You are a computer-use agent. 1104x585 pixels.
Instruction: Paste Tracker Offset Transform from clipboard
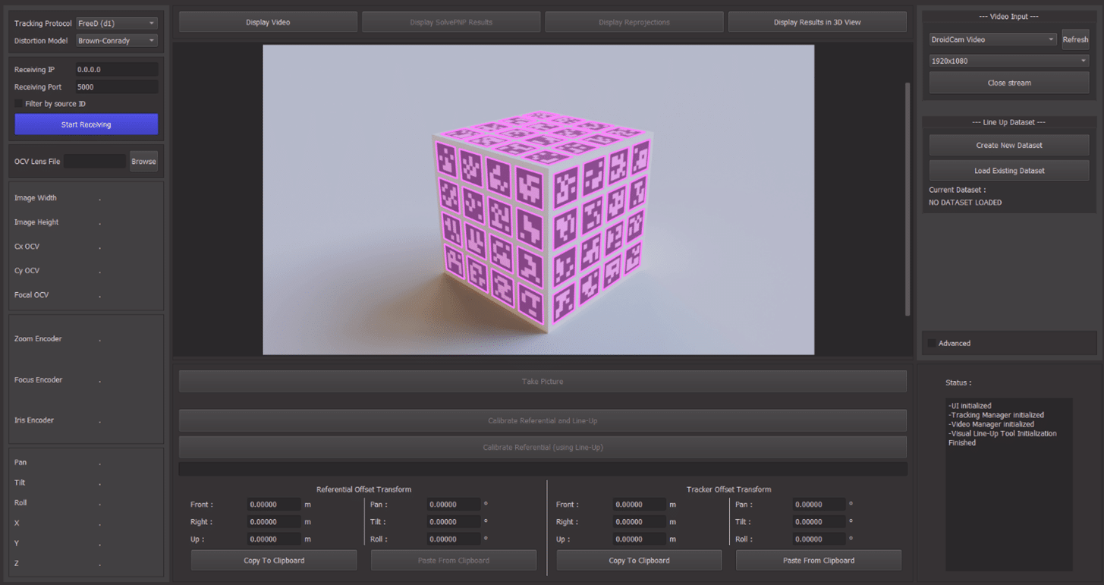pos(819,561)
